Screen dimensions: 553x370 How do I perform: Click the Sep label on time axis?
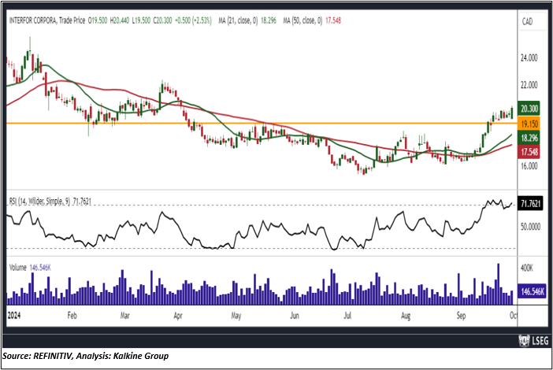[x=462, y=316]
